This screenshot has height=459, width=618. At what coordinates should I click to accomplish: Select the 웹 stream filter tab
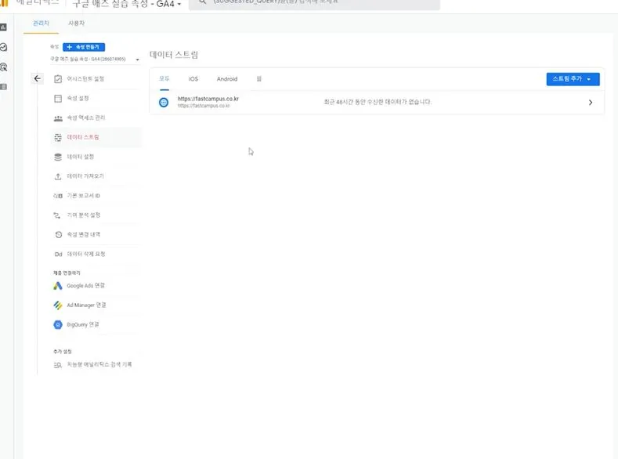(259, 79)
